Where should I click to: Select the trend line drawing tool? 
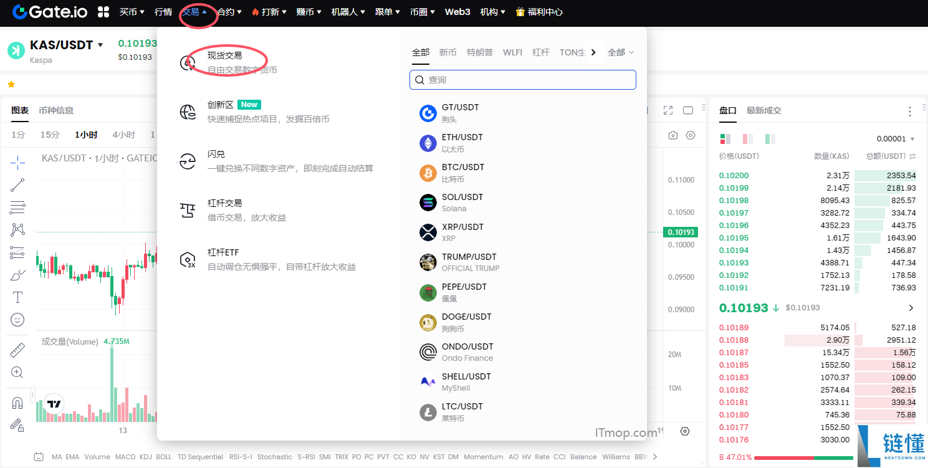[x=17, y=185]
